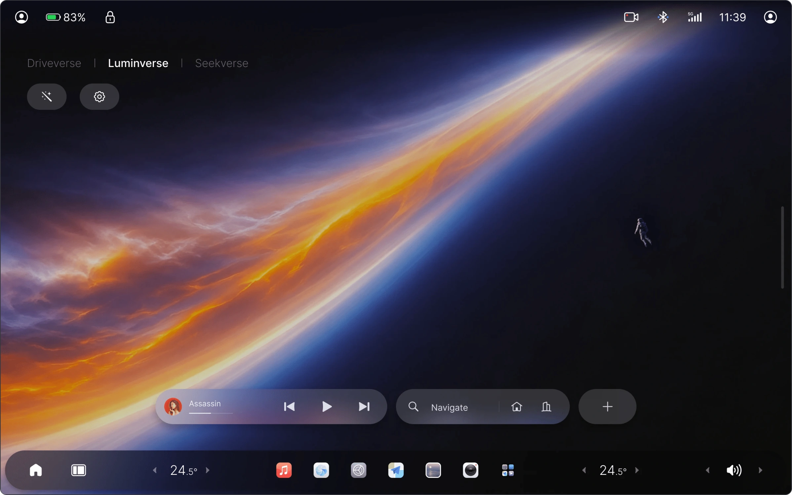This screenshot has width=792, height=495.
Task: Open the user profile icon at top left
Action: tap(21, 17)
